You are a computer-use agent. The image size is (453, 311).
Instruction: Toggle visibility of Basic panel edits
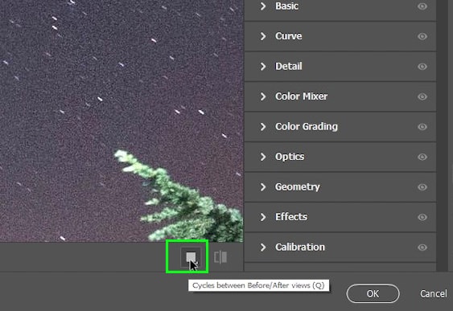coord(422,6)
